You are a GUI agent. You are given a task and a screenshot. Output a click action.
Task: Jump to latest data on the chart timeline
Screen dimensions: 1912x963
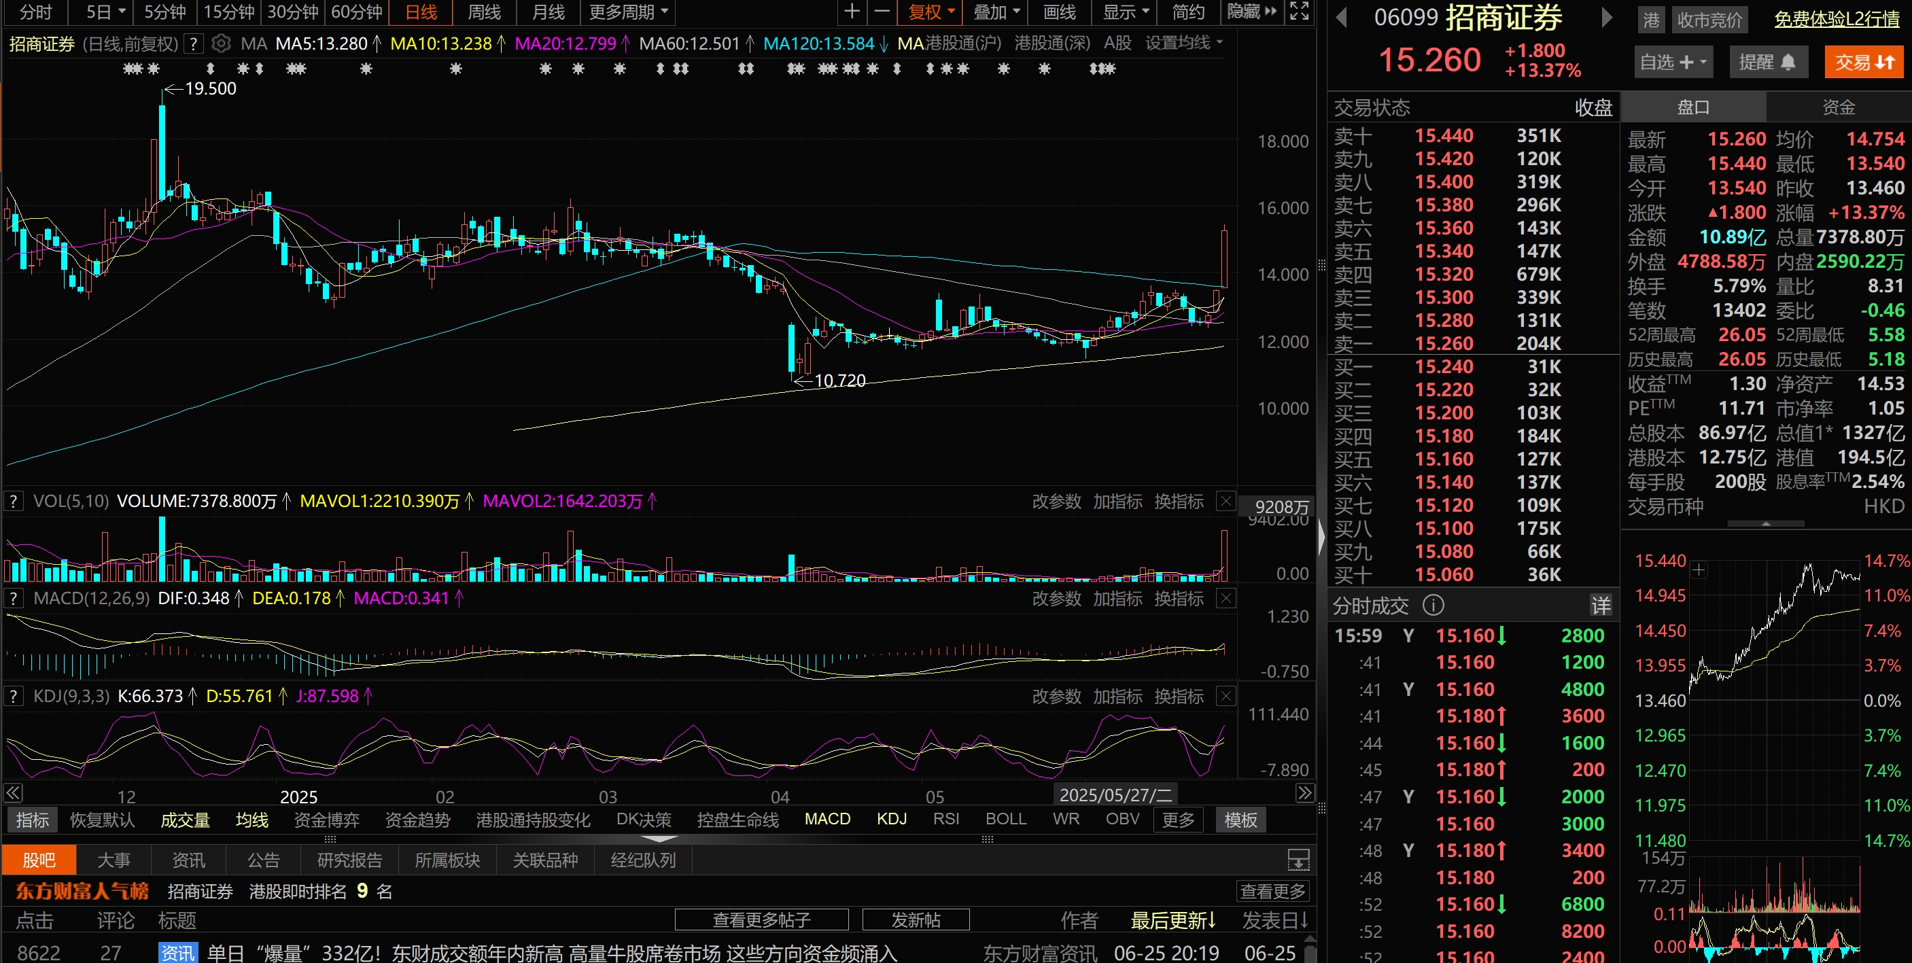[1305, 793]
